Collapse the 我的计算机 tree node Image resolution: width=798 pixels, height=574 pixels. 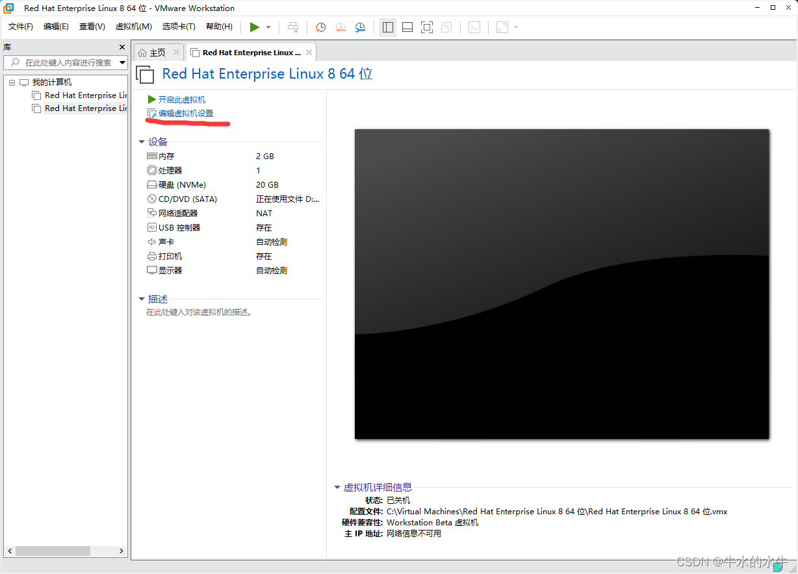[x=12, y=82]
